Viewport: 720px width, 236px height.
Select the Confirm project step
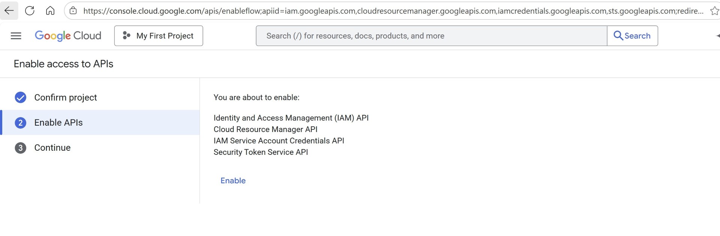(x=100, y=98)
